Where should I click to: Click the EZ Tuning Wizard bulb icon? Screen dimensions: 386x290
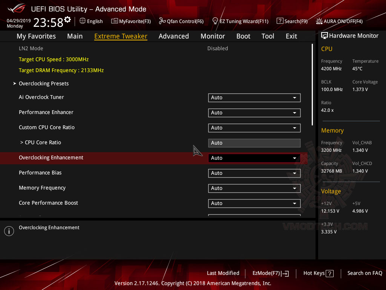tap(215, 21)
